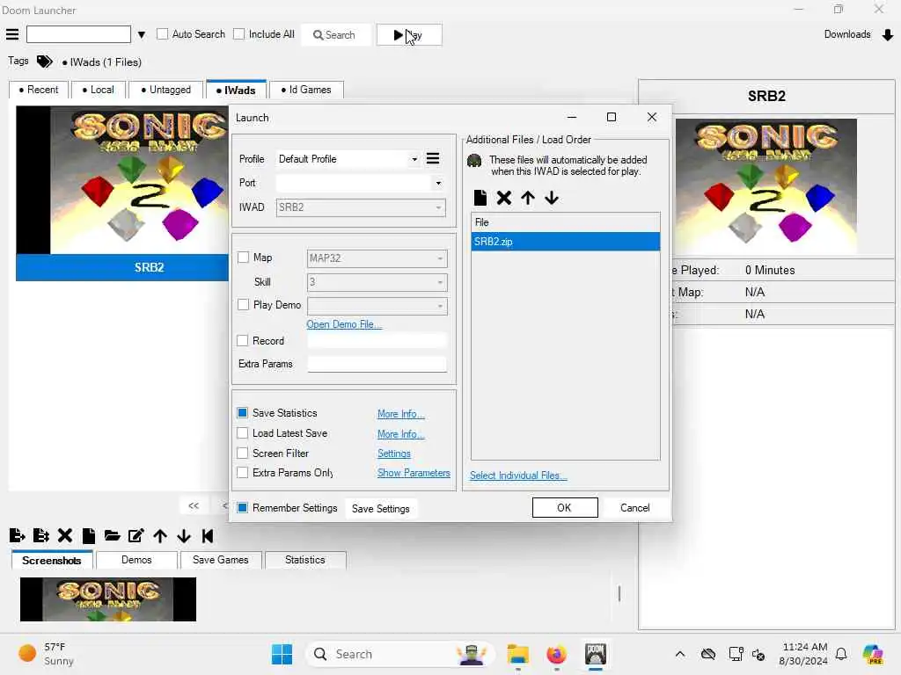Open the Profile dropdown
Image resolution: width=901 pixels, height=675 pixels.
[x=414, y=159]
